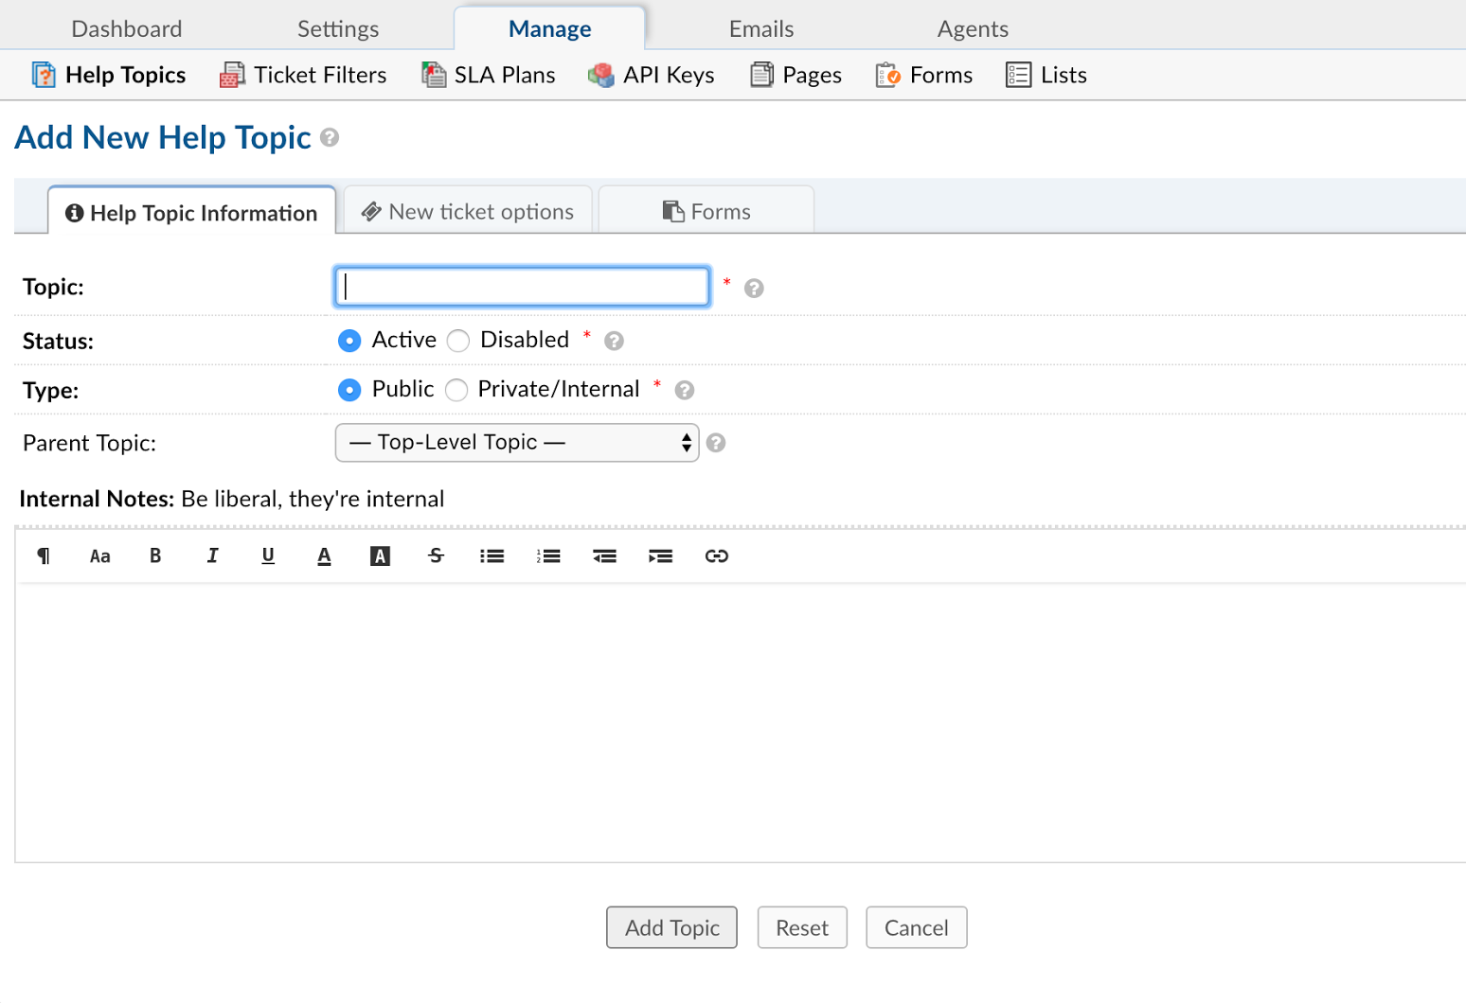Insert a numbered list in the editor
This screenshot has width=1466, height=1003.
tap(547, 556)
